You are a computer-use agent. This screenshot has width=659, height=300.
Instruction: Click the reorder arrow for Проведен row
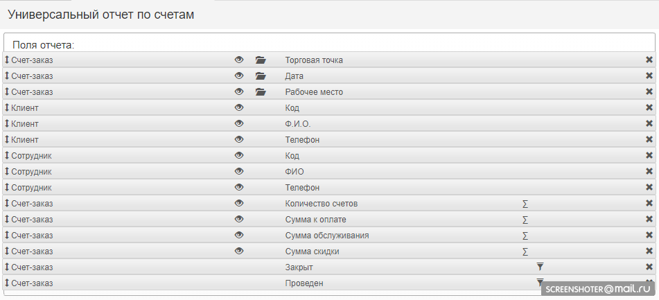tap(7, 283)
